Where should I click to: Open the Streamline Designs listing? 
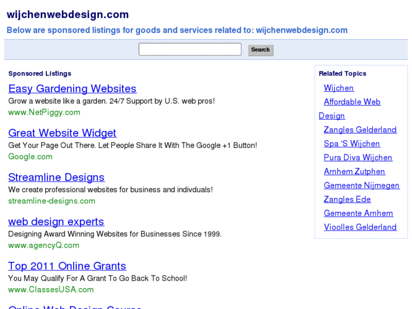[56, 177]
